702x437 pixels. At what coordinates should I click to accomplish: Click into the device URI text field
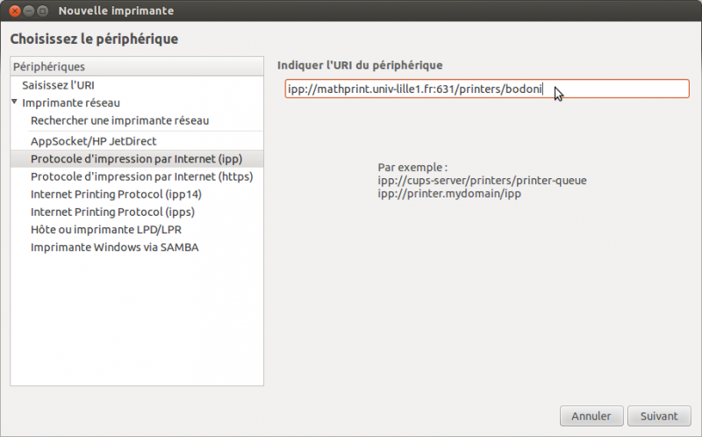pyautogui.click(x=487, y=89)
